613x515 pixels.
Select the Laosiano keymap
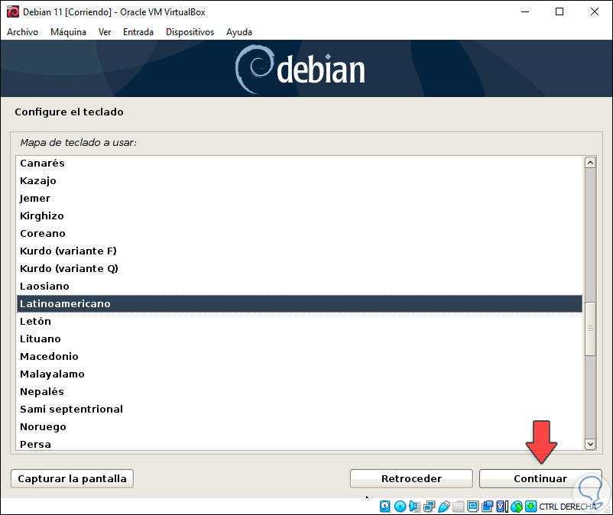pyautogui.click(x=300, y=286)
